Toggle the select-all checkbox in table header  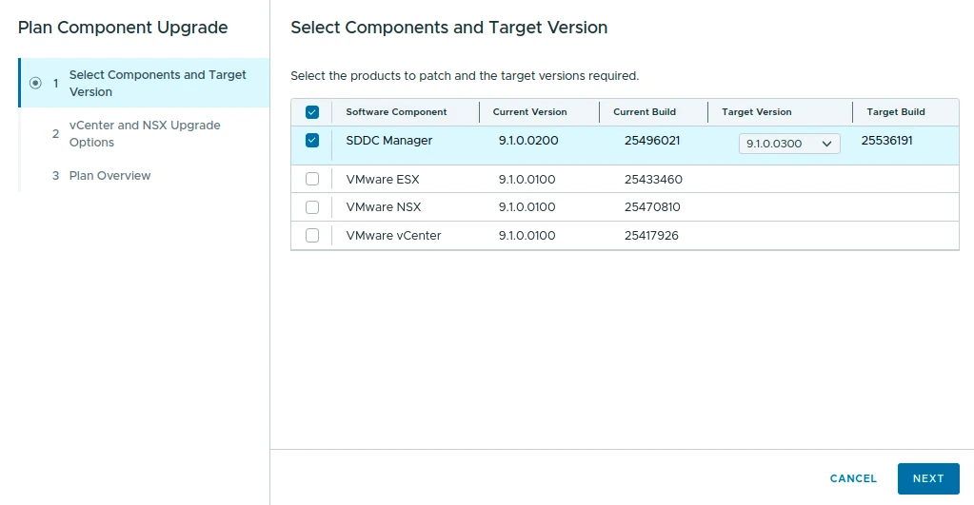312,112
